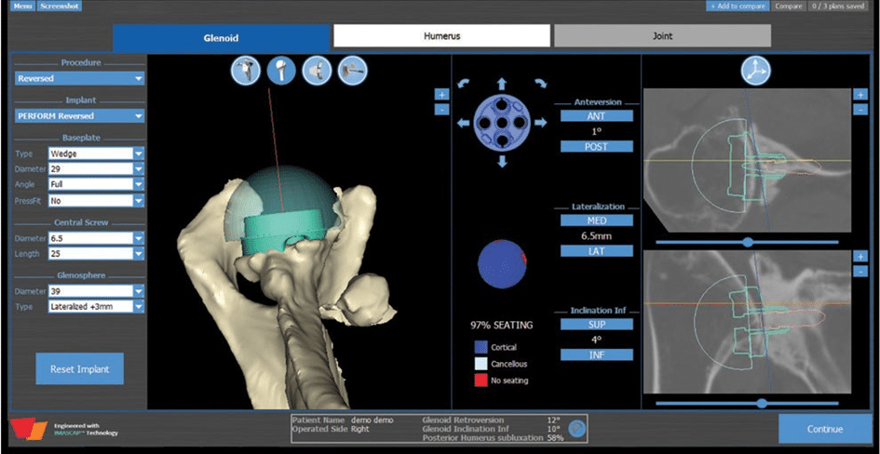Click the 3D axis orientation icon
The image size is (880, 454).
755,70
